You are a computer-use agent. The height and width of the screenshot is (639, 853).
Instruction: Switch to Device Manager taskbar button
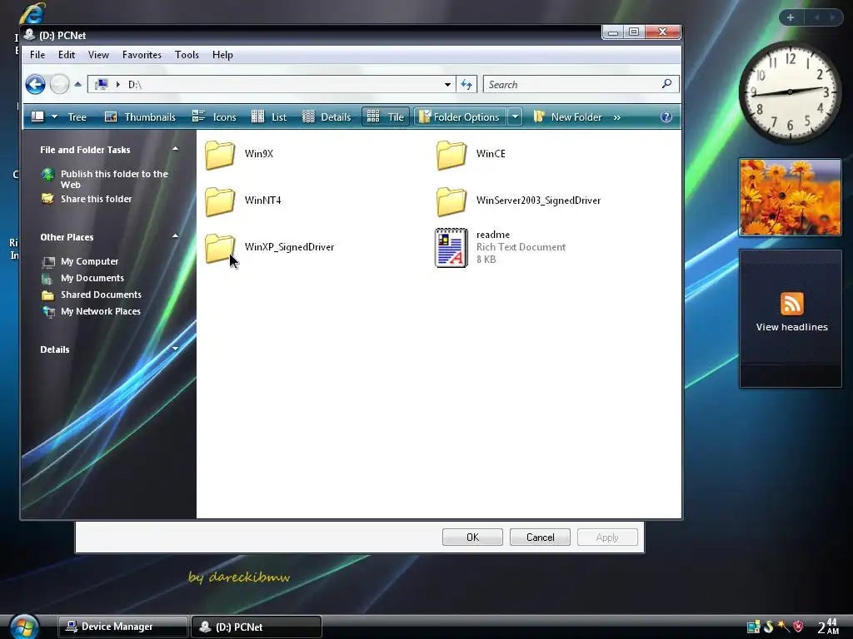coord(122,627)
